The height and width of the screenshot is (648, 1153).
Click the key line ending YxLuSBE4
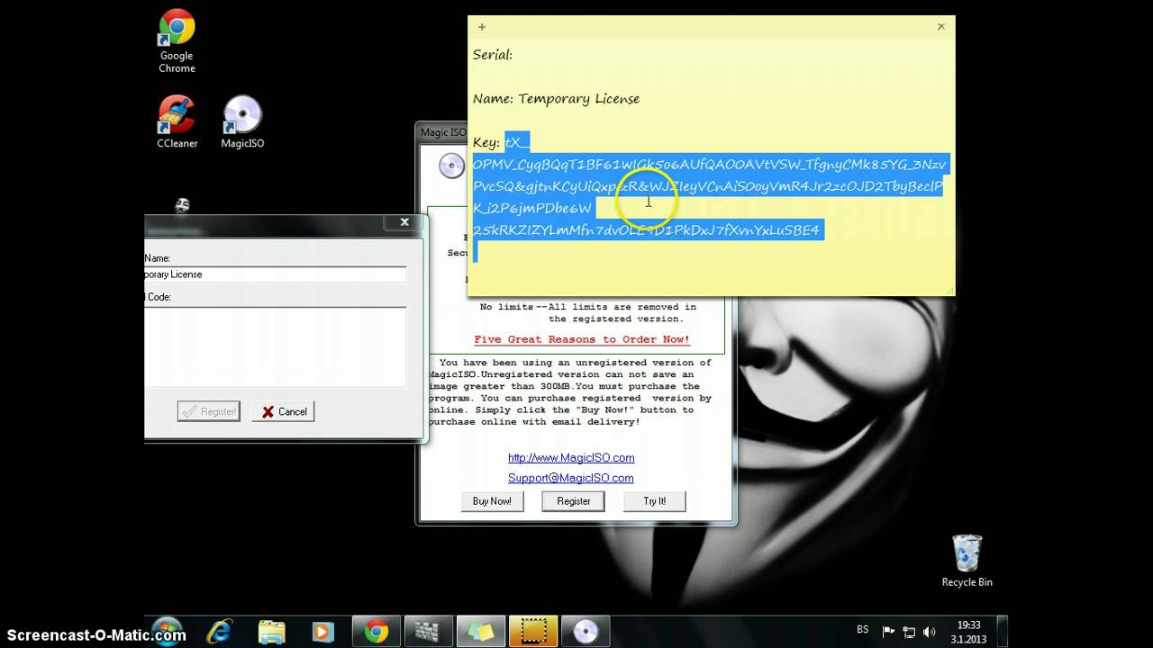(646, 230)
